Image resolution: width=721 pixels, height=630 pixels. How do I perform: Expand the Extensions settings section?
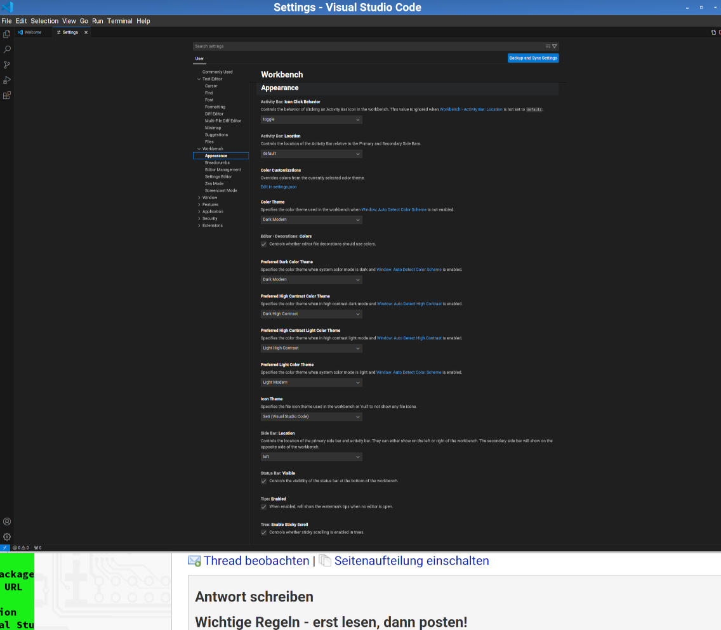pos(199,226)
